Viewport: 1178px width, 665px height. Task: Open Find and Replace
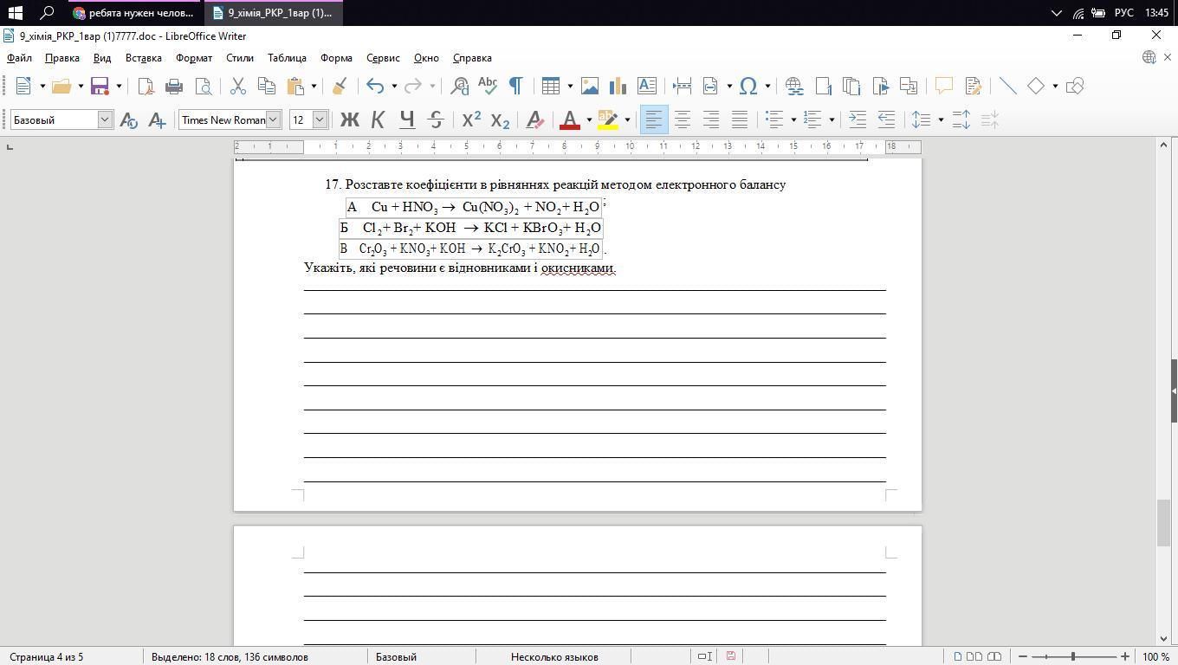tap(460, 86)
